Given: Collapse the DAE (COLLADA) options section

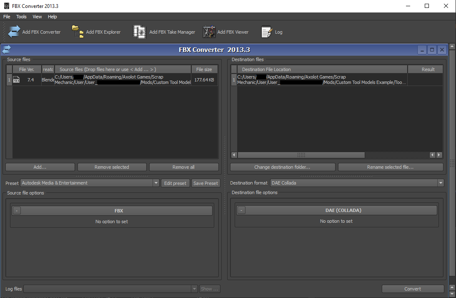Looking at the screenshot, I should point(241,210).
